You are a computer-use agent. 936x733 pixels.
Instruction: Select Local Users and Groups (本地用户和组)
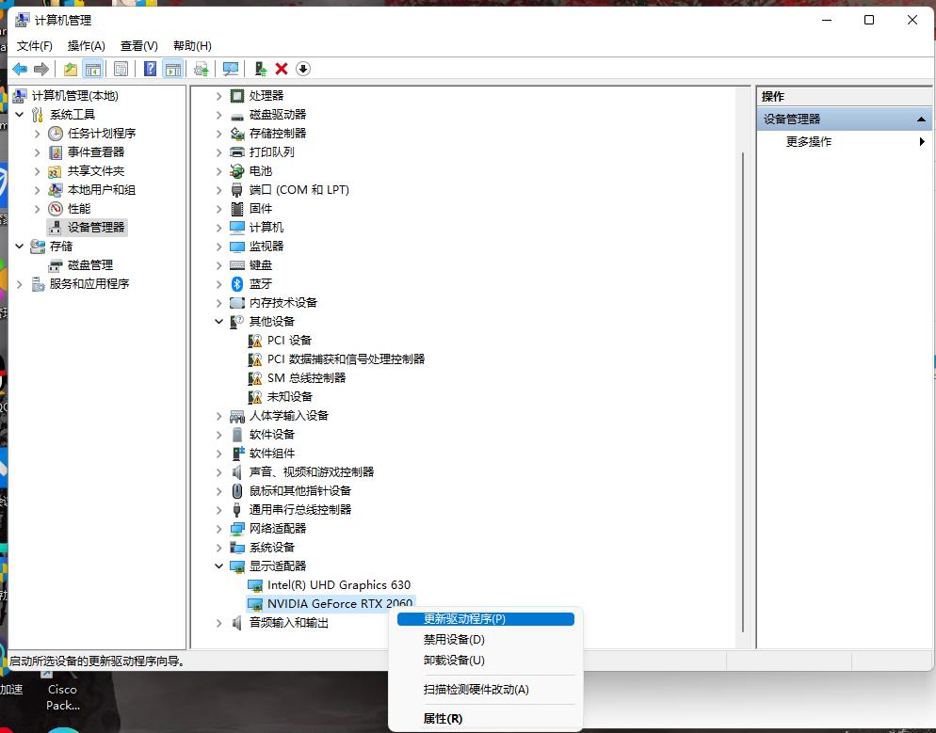click(102, 190)
